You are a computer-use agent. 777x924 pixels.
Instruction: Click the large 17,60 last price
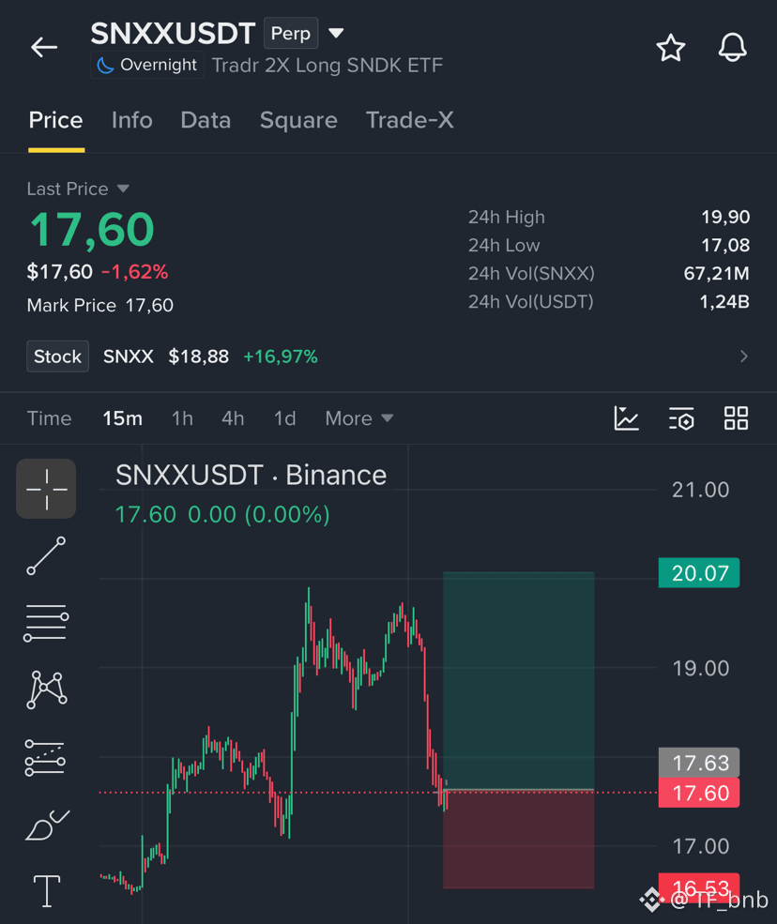click(92, 229)
